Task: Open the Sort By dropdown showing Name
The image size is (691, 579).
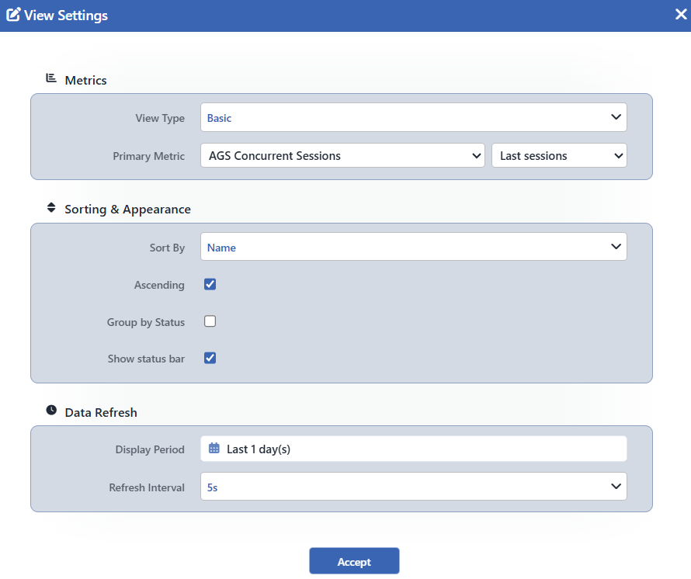Action: 413,247
